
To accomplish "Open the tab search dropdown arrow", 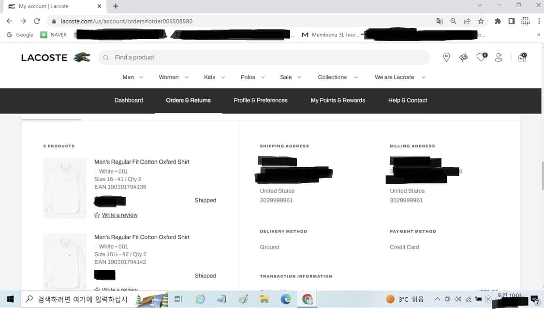I will (480, 5).
